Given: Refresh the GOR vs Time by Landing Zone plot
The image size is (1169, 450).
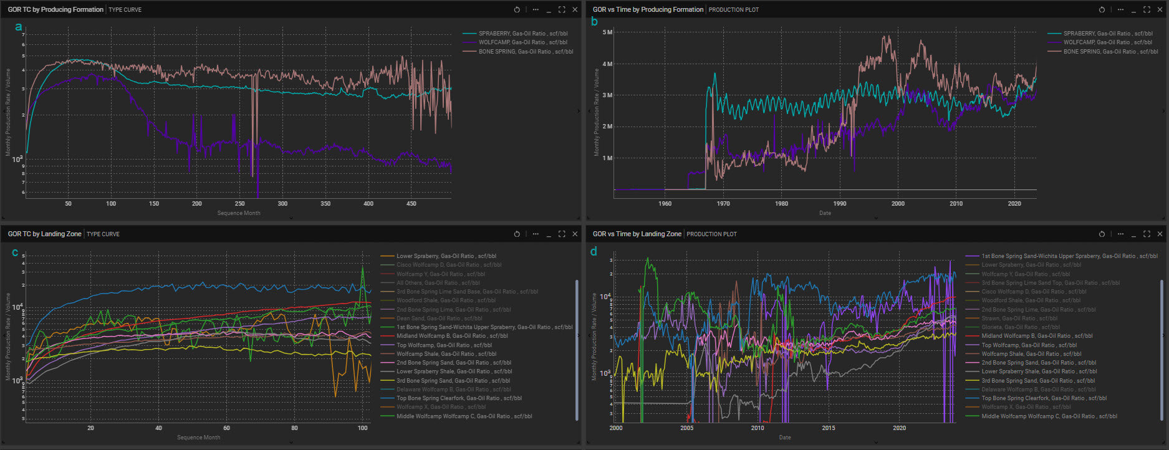Looking at the screenshot, I should pyautogui.click(x=1102, y=234).
